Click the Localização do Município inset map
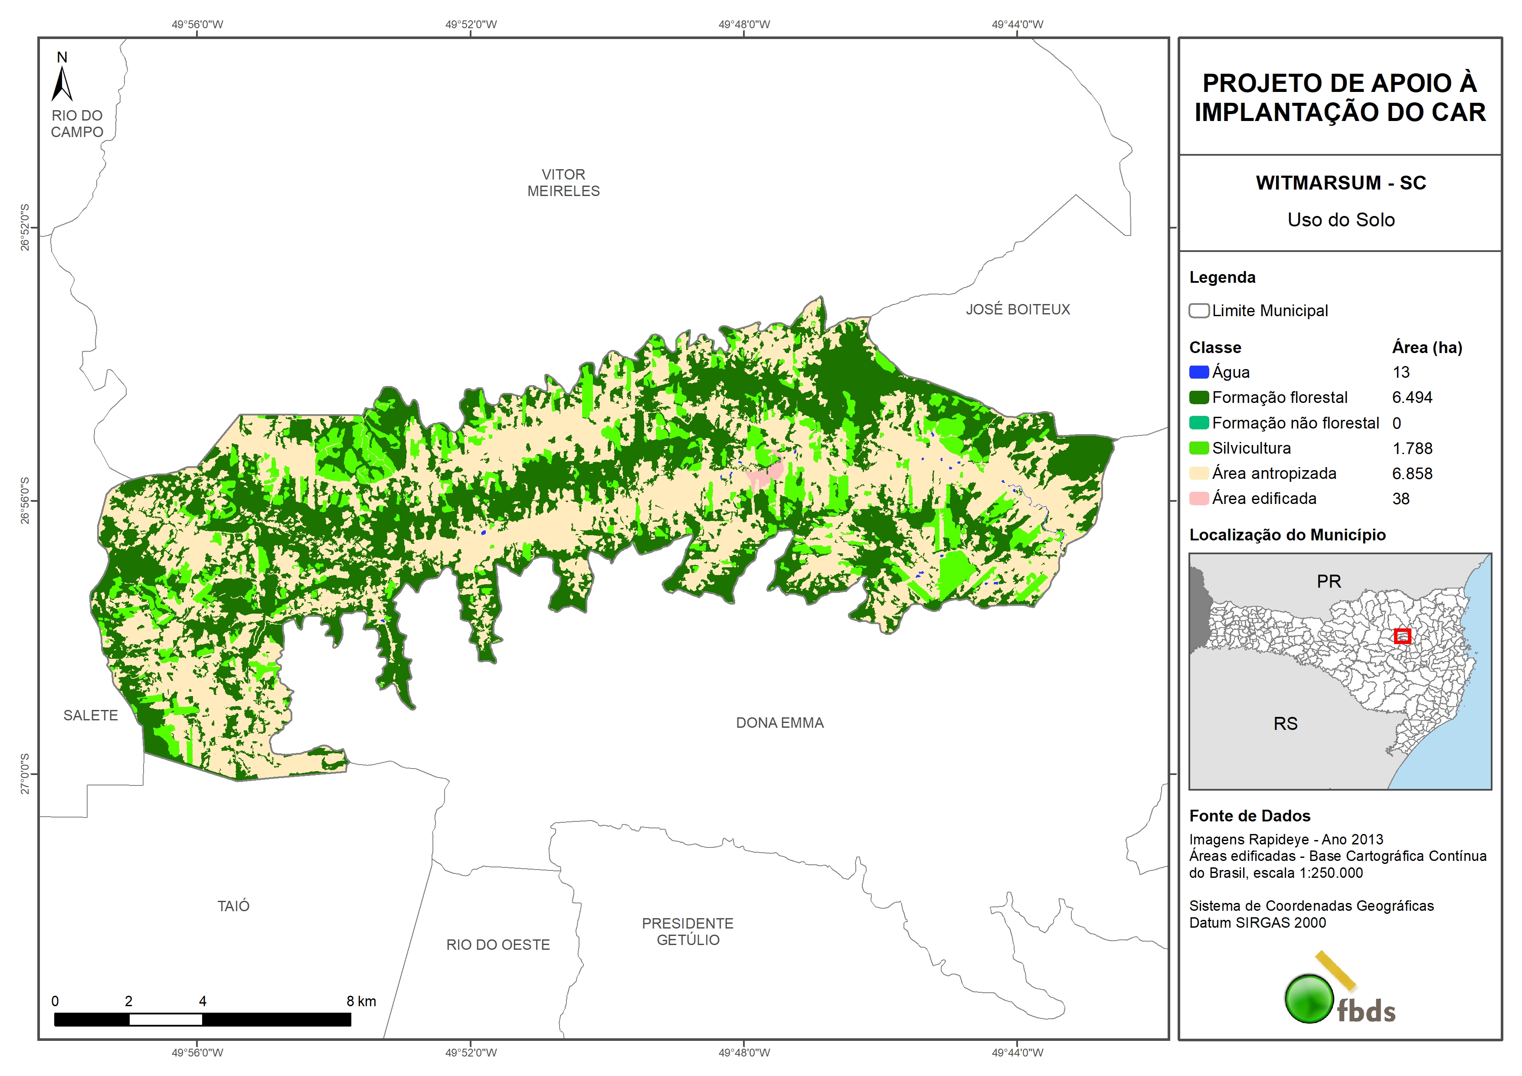This screenshot has width=1522, height=1076. coord(1340,671)
